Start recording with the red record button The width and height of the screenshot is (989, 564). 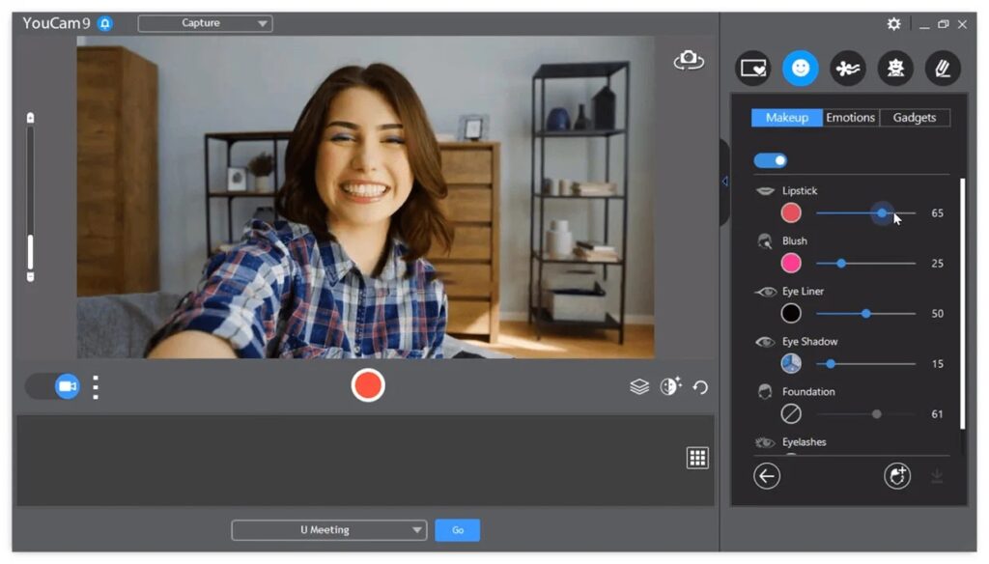coord(368,385)
